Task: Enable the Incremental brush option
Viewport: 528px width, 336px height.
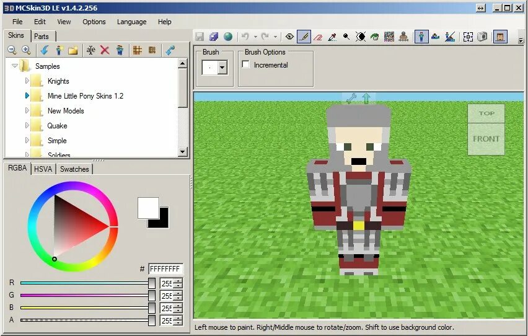Action: pyautogui.click(x=246, y=64)
